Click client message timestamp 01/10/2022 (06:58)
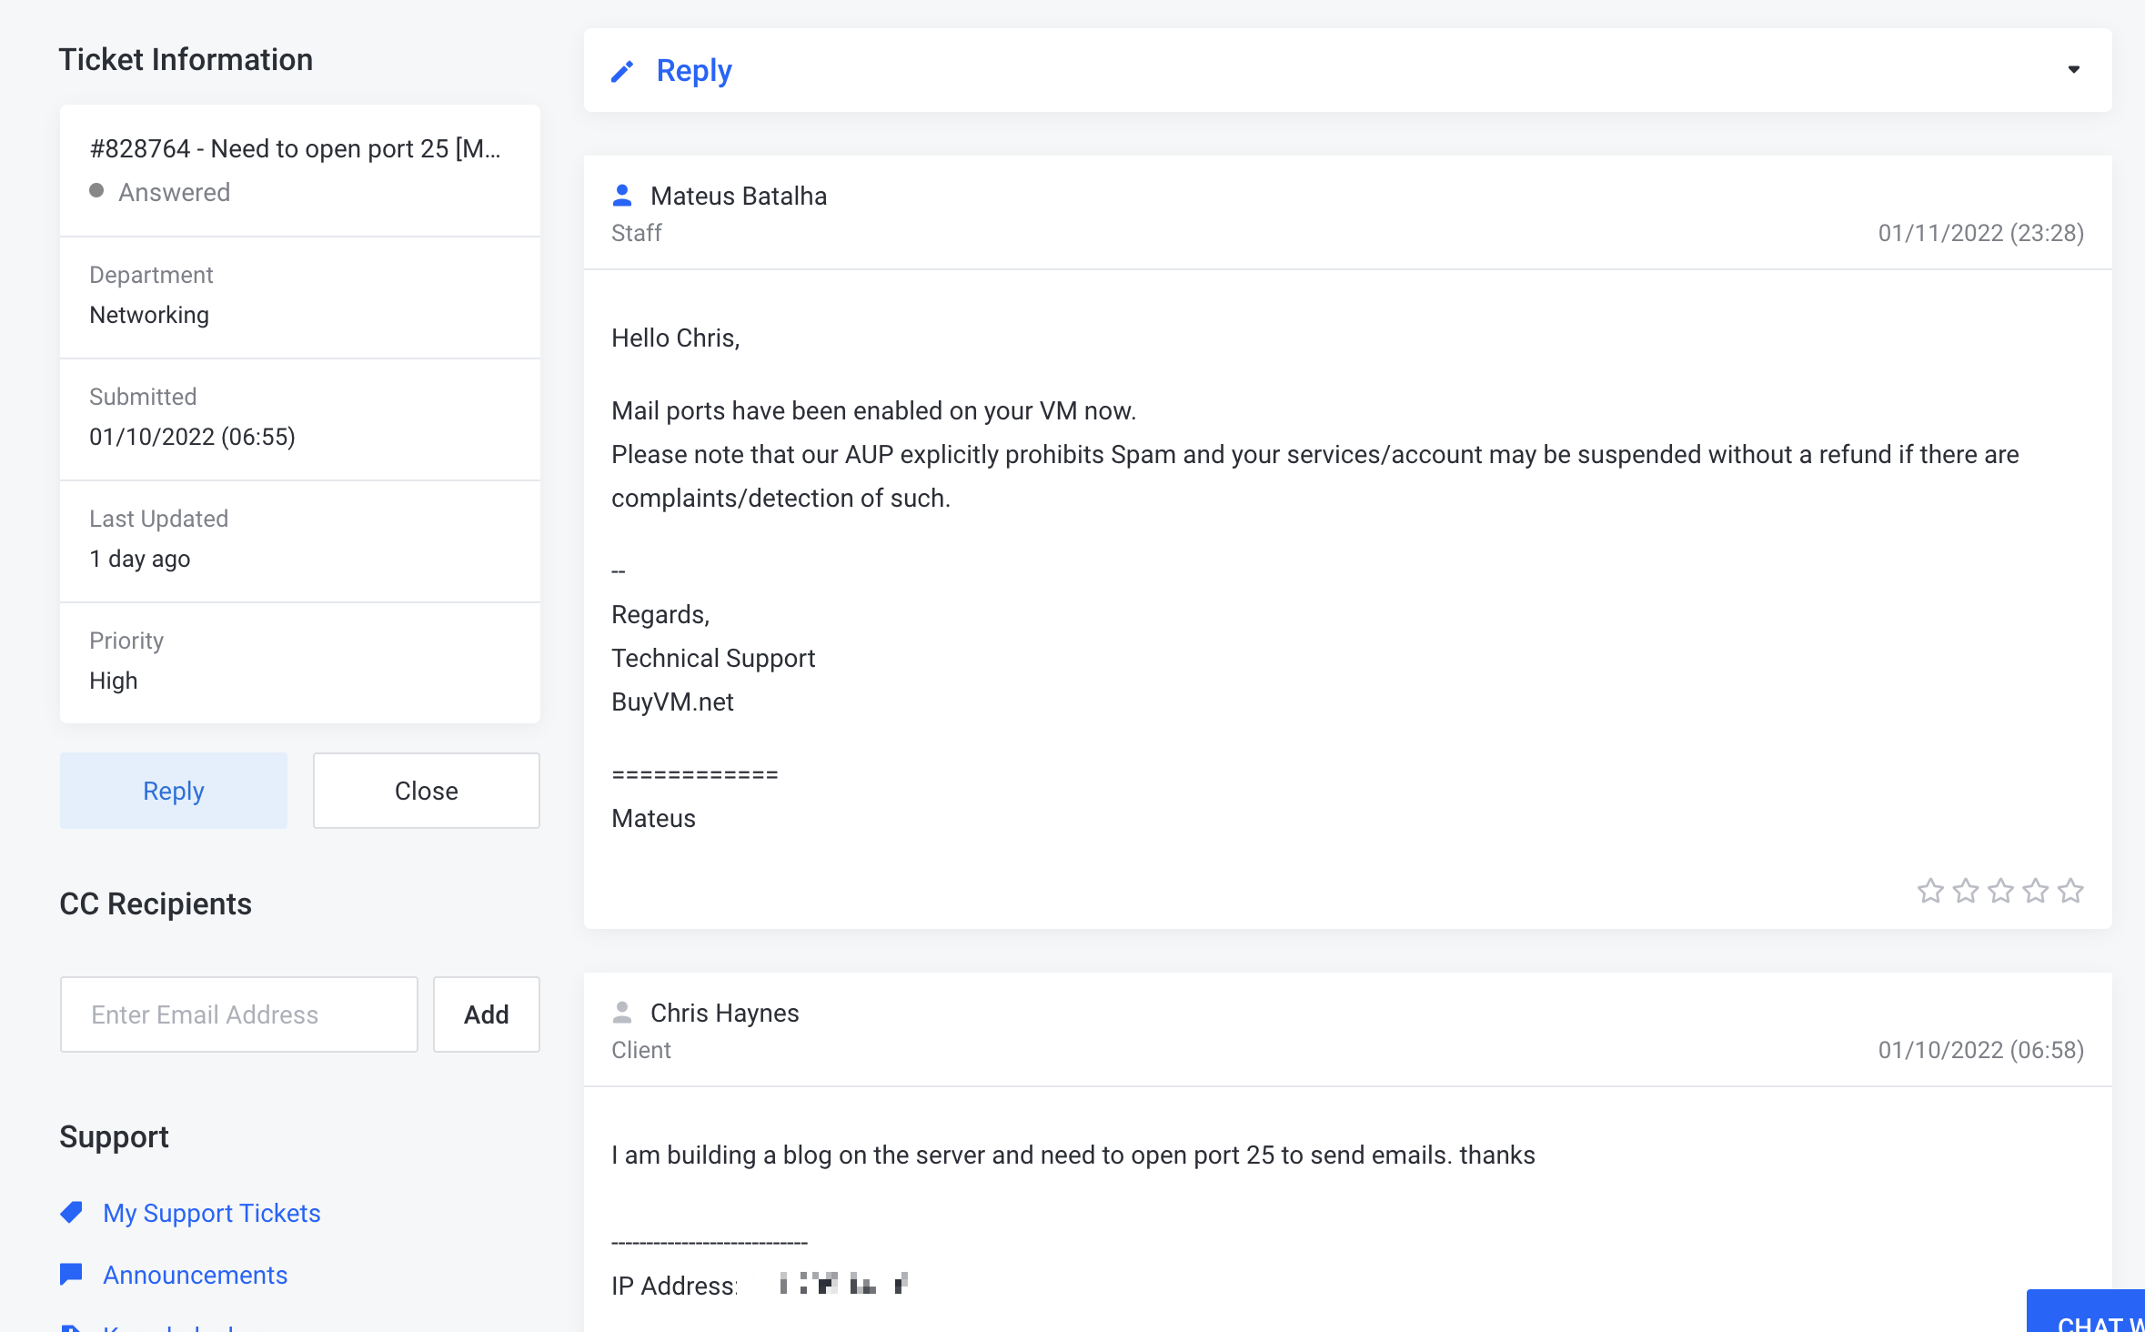 tap(1981, 1050)
